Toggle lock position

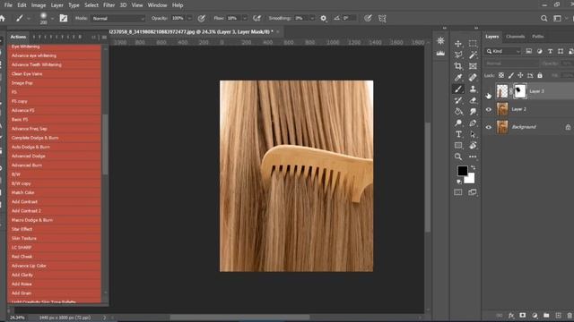coord(520,75)
